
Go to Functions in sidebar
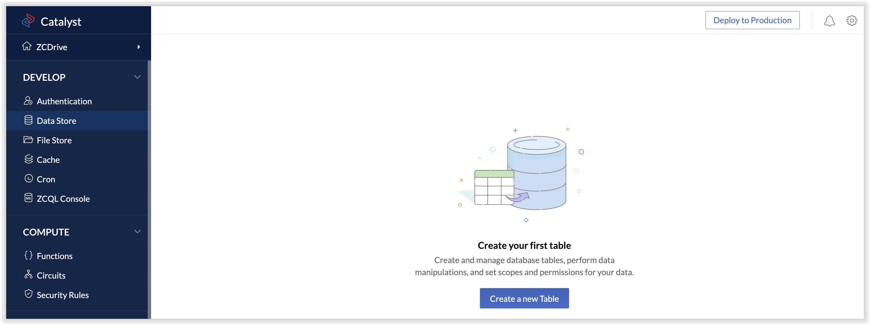(x=54, y=256)
